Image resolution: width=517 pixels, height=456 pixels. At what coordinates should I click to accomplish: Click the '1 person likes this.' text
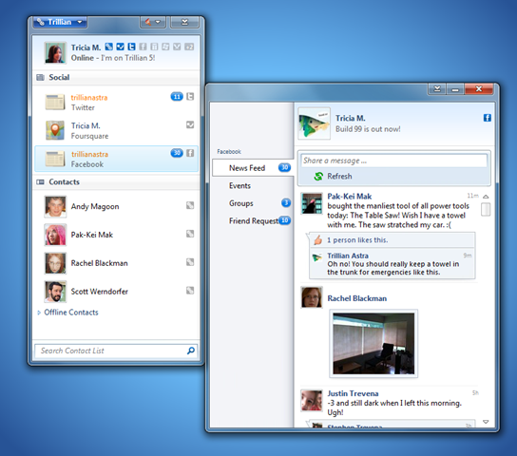click(357, 240)
